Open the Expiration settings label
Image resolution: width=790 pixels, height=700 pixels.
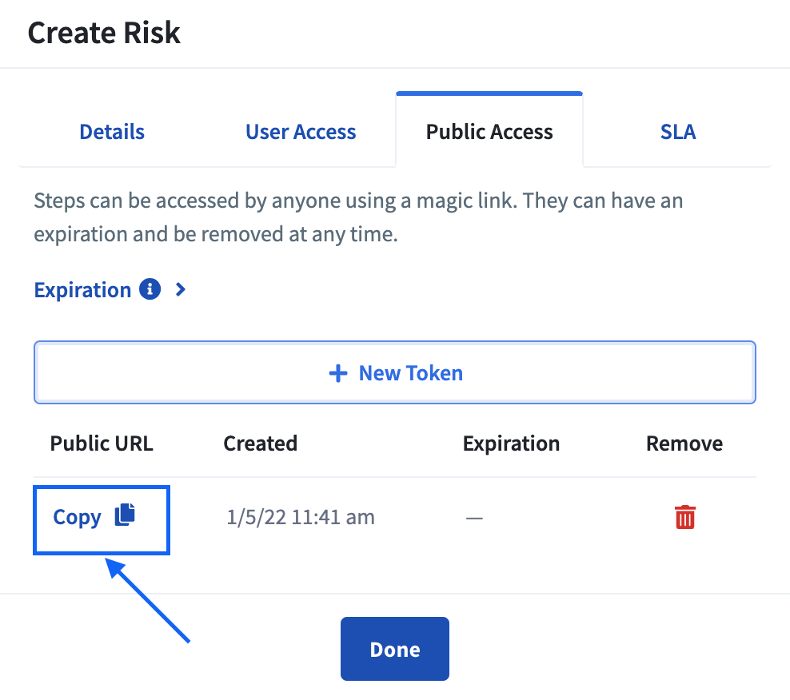(82, 290)
